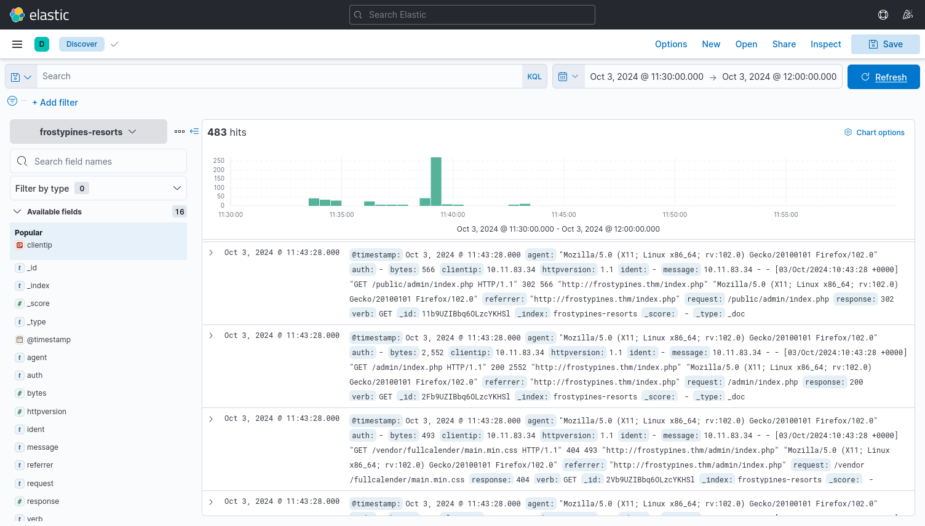Click the Discover breadcrumb tab
The width and height of the screenshot is (925, 526).
pos(82,44)
